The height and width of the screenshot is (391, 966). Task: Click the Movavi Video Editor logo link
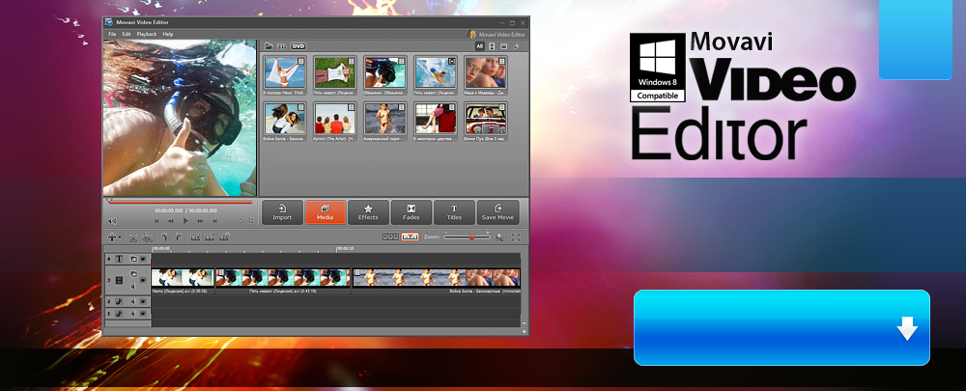497,35
